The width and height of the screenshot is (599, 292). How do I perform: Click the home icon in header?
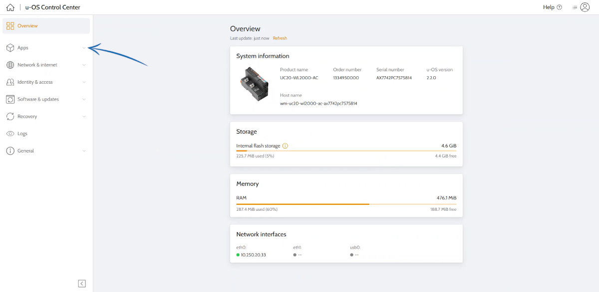(10, 7)
